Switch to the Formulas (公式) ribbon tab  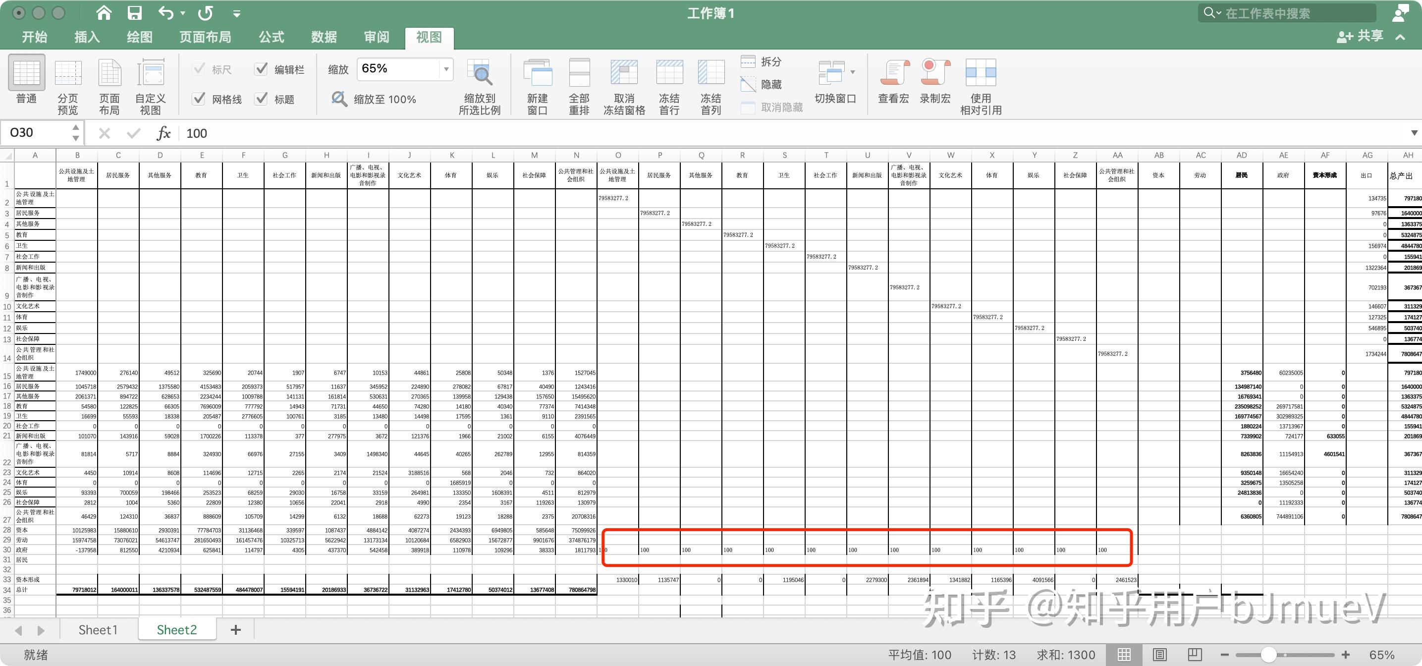(x=272, y=37)
